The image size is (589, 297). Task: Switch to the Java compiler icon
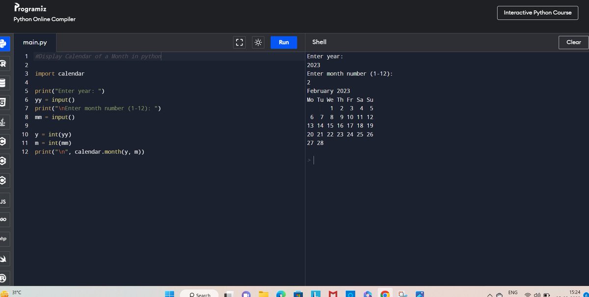tap(2, 122)
